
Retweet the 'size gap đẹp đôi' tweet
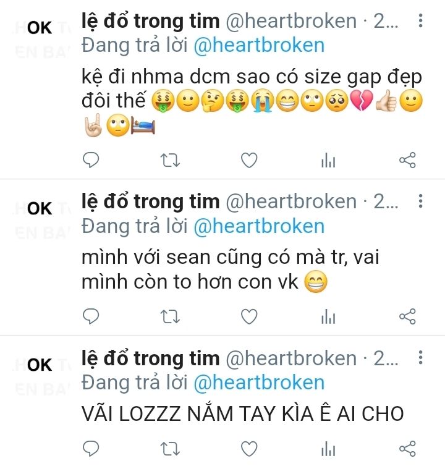(x=170, y=160)
